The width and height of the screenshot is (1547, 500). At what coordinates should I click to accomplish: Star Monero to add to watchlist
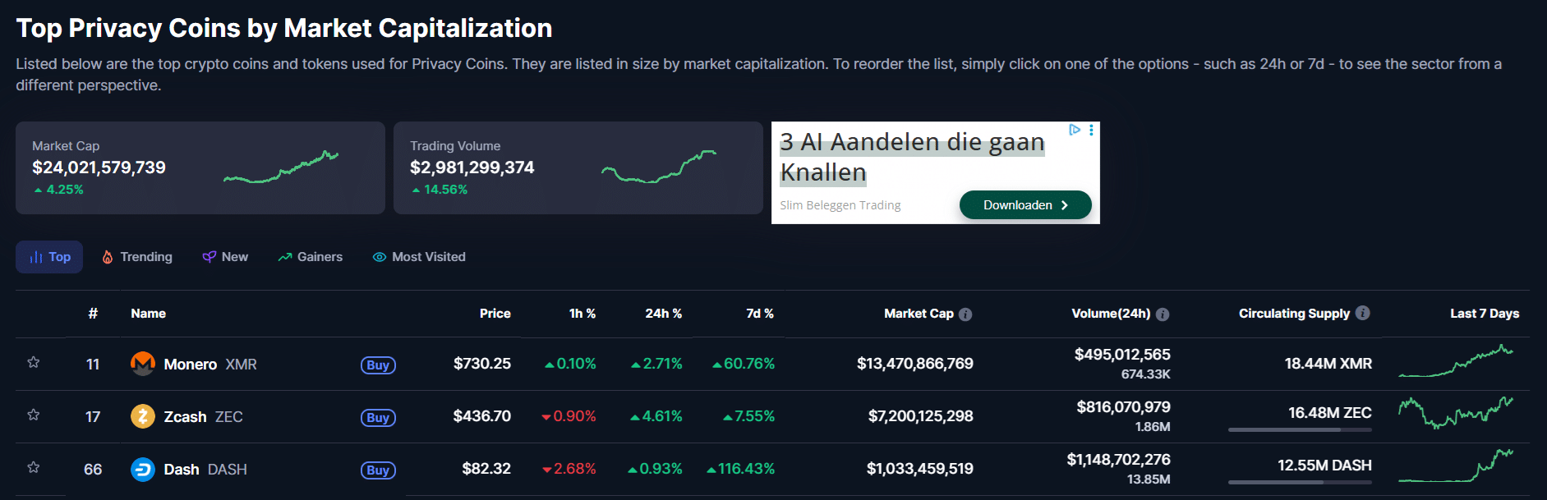[34, 362]
